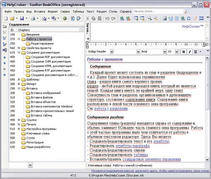The image size is (211, 179).
Task: Follow the таблицы link
Action: tap(141, 155)
